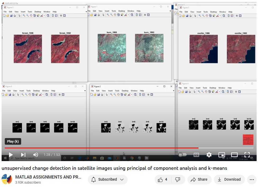Enter full screen mode
Image resolution: width=259 pixels, height=187 pixels.
coord(247,155)
